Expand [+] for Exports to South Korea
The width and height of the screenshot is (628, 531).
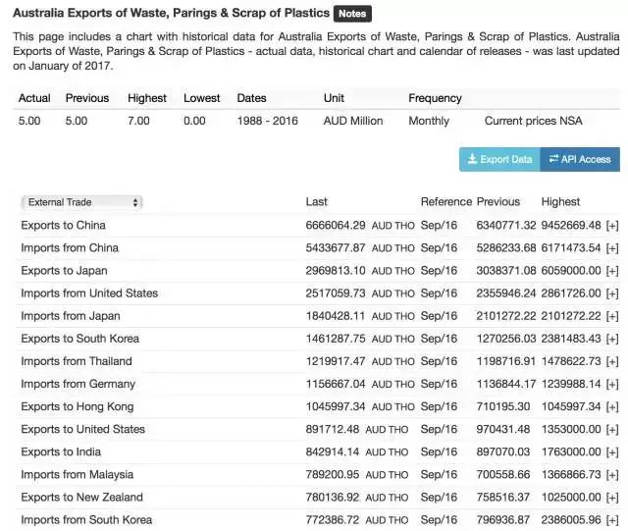coord(612,339)
